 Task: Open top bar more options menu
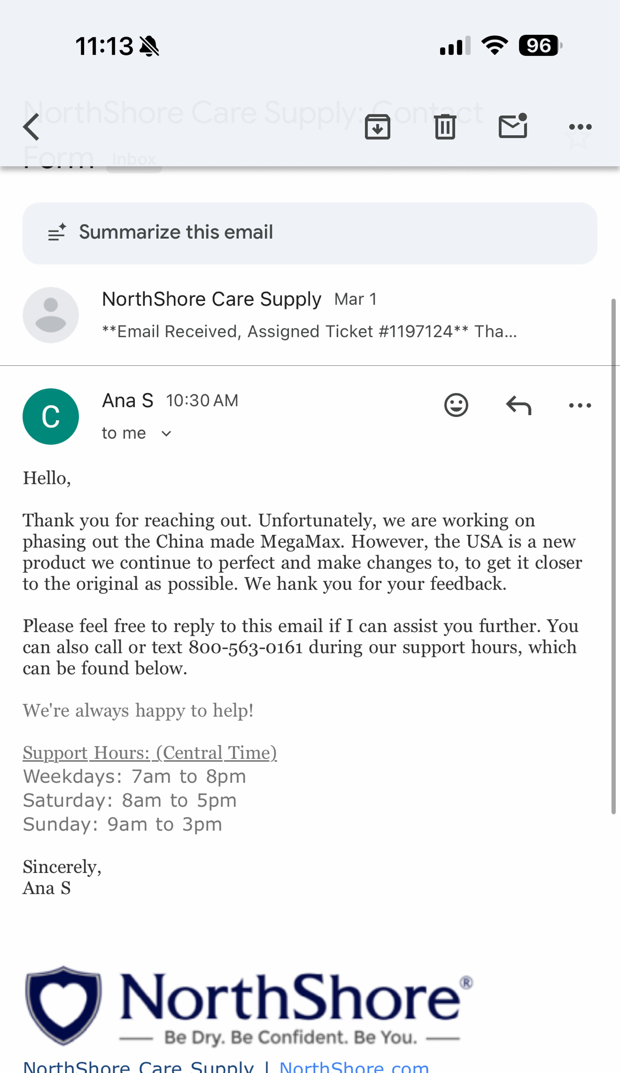[580, 127]
